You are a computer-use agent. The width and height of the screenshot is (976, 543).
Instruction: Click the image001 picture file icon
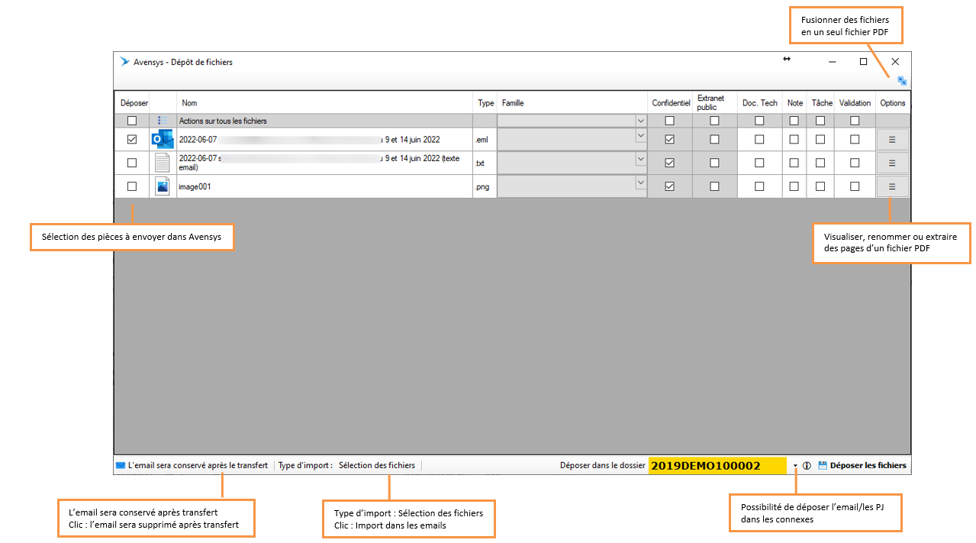(x=162, y=186)
